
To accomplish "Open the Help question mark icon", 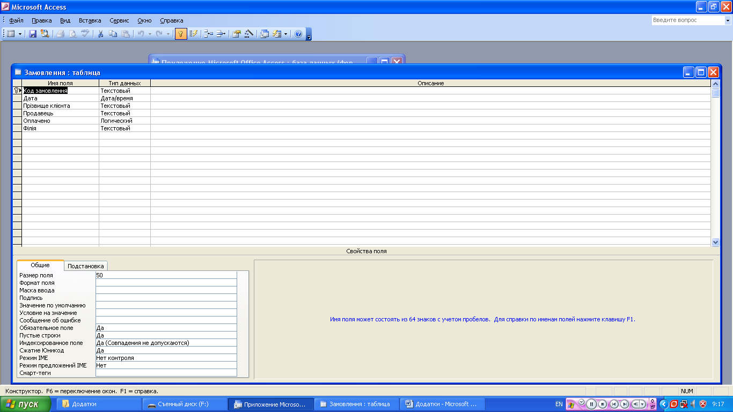I will 298,34.
